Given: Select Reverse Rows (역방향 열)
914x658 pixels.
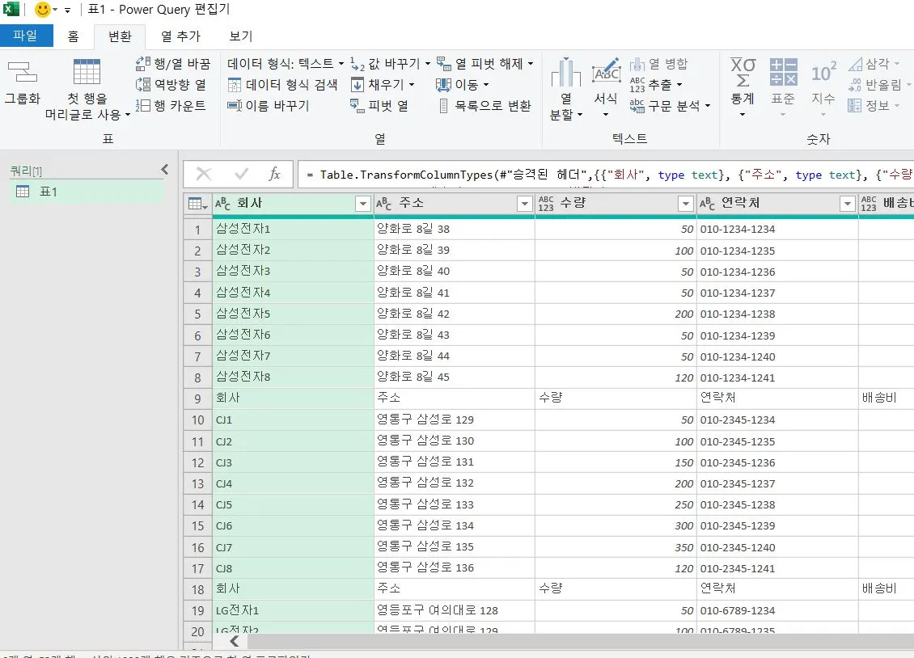Looking at the screenshot, I should click(171, 84).
